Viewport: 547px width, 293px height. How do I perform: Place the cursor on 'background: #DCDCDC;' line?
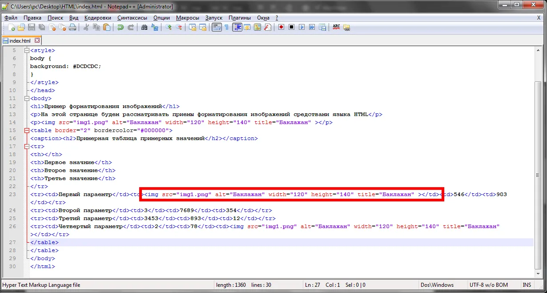[66, 66]
